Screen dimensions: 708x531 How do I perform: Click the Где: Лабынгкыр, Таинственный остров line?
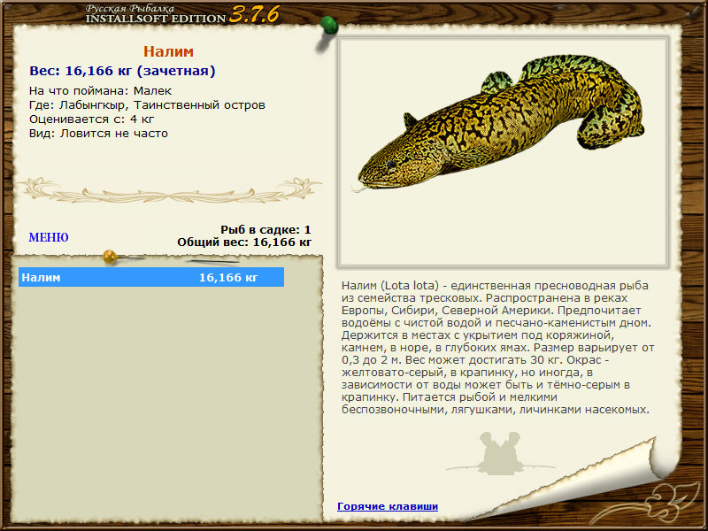tap(147, 105)
